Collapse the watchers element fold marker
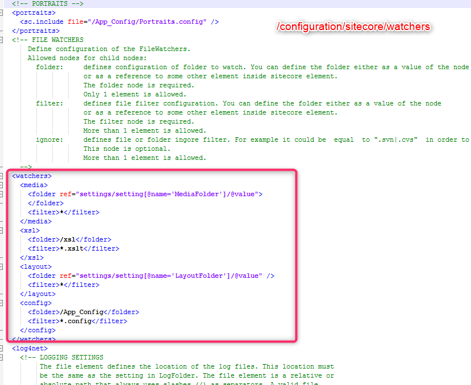 3,176
